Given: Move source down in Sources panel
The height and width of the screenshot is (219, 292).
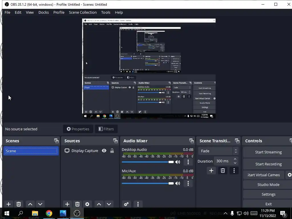Looking at the screenshot, I should point(109,204).
